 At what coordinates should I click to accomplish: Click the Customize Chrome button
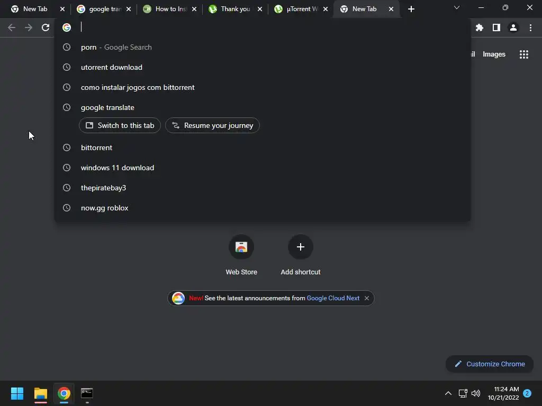pos(490,364)
